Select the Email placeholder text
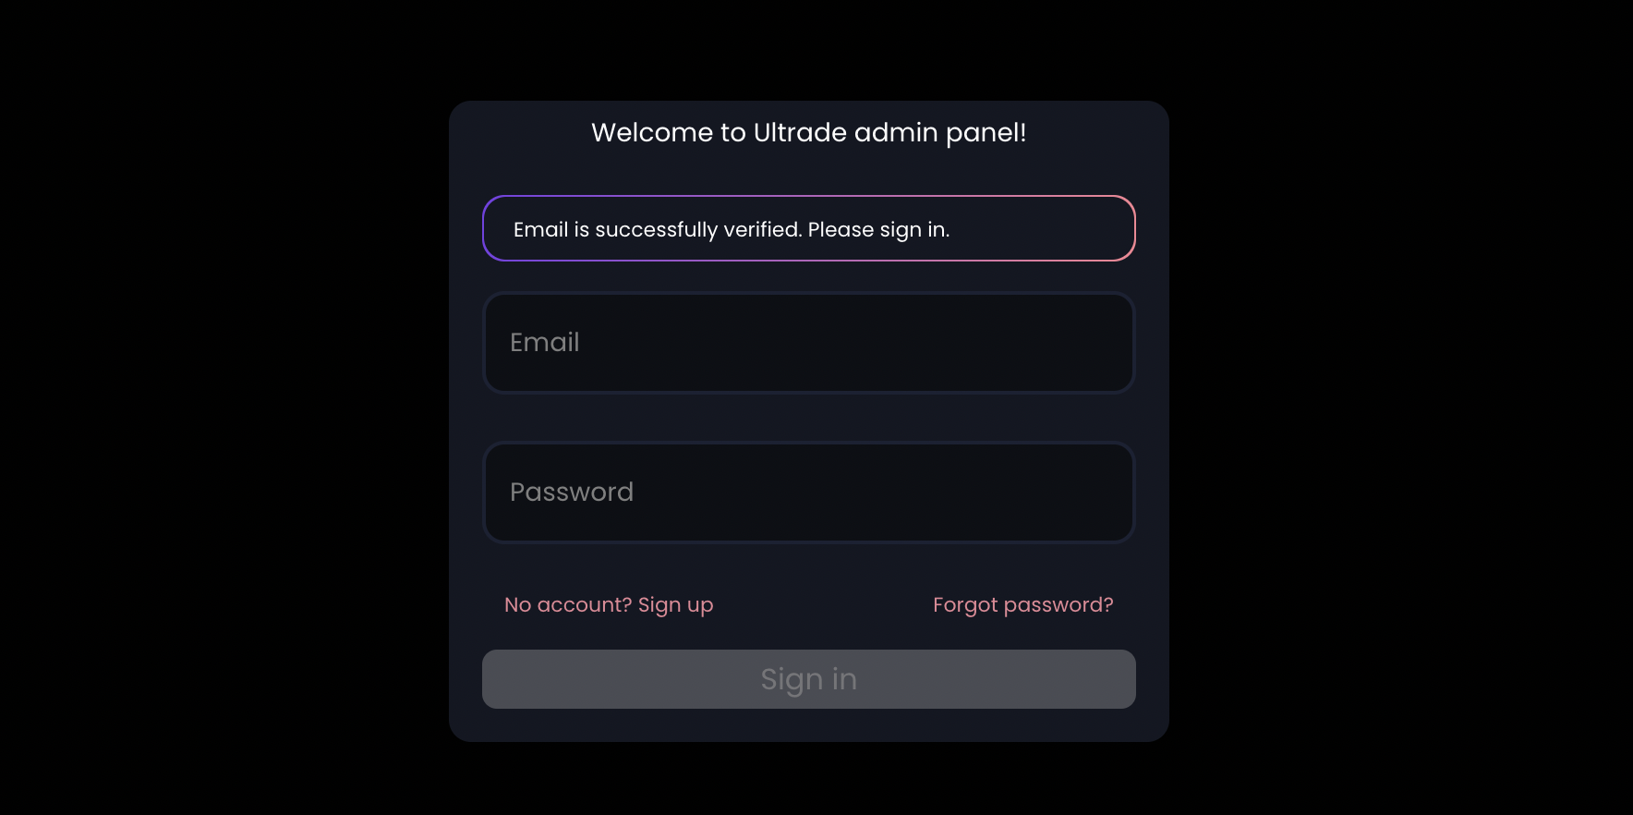The height and width of the screenshot is (815, 1633). coord(545,343)
